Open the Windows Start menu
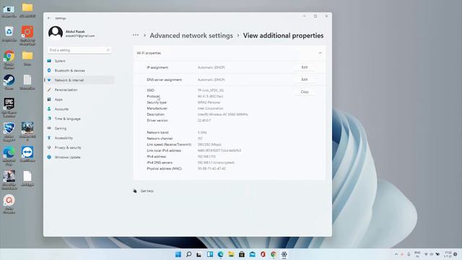 click(x=178, y=254)
